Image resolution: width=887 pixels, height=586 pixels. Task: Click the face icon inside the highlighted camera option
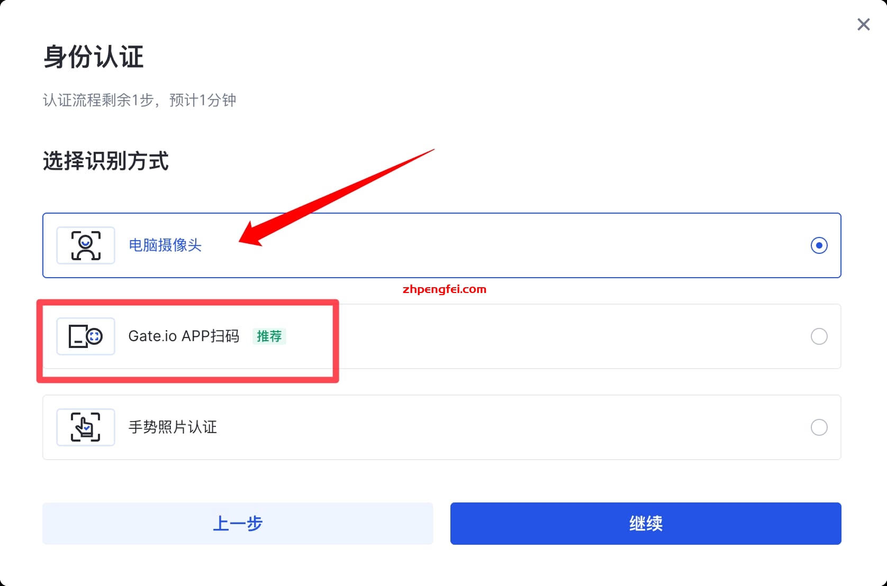(x=85, y=245)
